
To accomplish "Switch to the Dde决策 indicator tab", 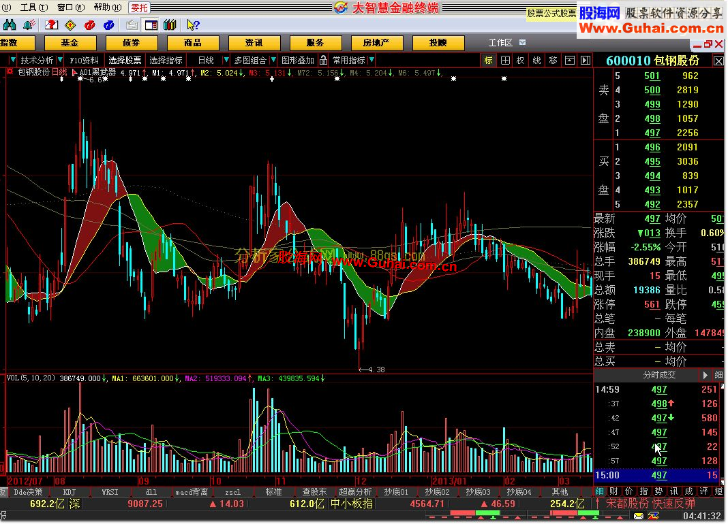I will tap(29, 492).
